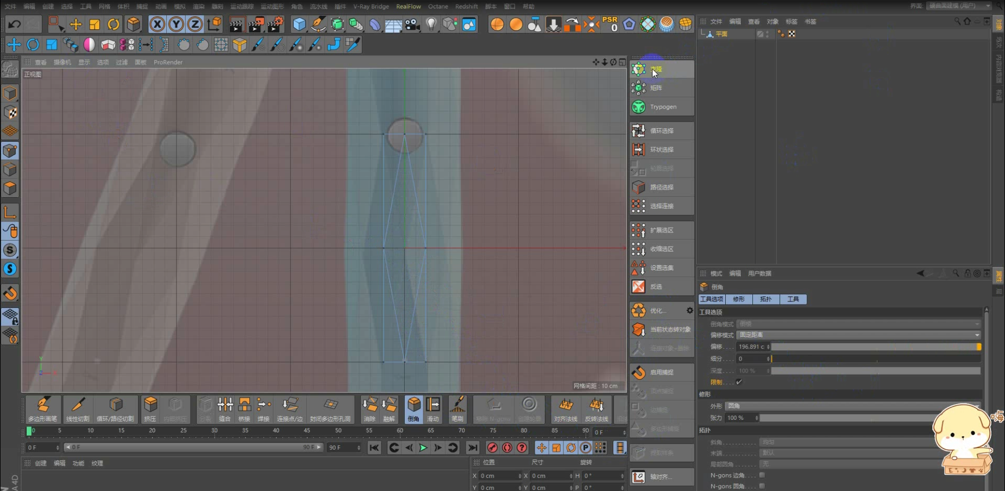The image size is (1005, 491).
Task: Select the Rotate tool in the top toolbar
Action: (x=114, y=24)
